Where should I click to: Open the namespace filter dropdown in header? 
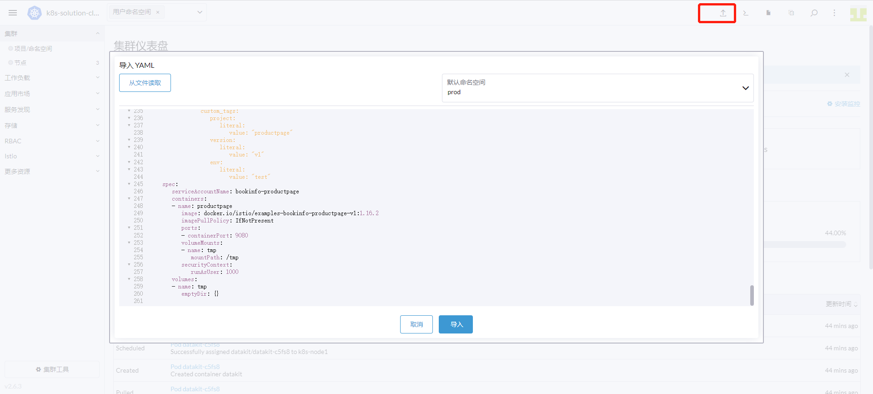pyautogui.click(x=200, y=12)
